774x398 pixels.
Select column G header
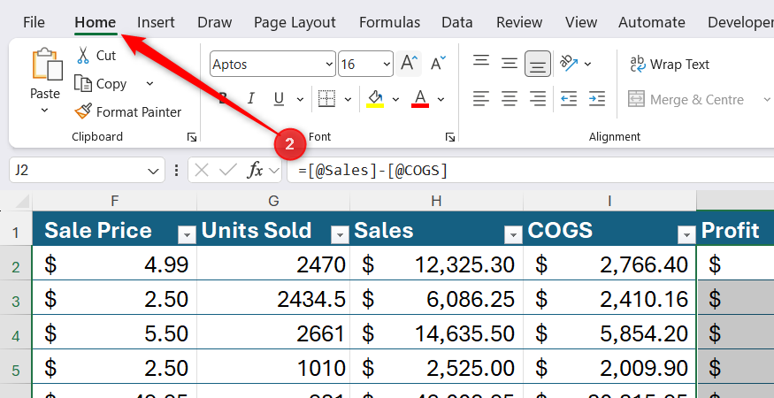(x=273, y=201)
